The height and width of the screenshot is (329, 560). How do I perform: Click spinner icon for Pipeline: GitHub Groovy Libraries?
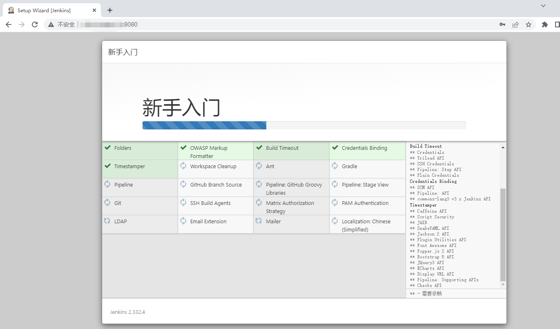[x=259, y=184]
